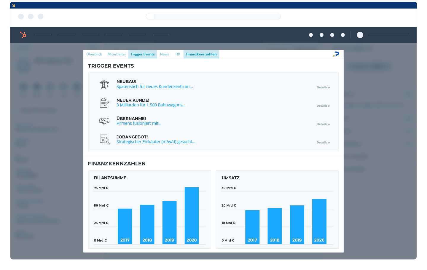This screenshot has width=427, height=270.
Task: Click the first circular icon right of the menu
Action: 311,35
